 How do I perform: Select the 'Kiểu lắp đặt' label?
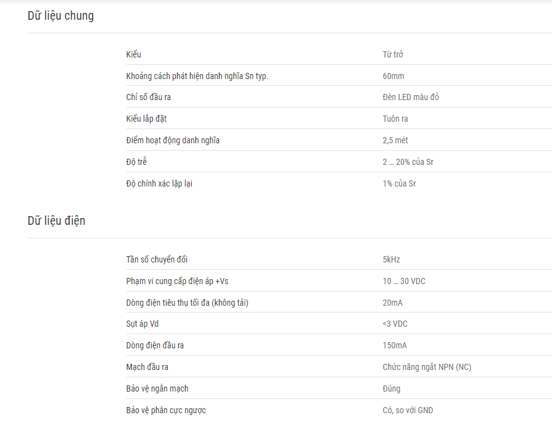coord(146,119)
